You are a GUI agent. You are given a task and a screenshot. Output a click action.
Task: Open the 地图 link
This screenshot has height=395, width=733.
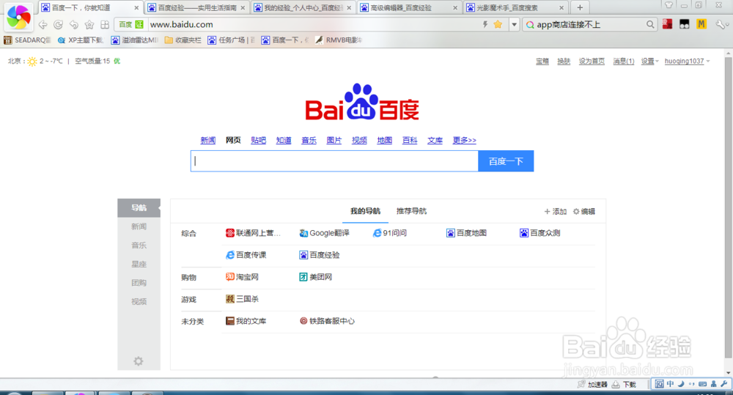[385, 140]
